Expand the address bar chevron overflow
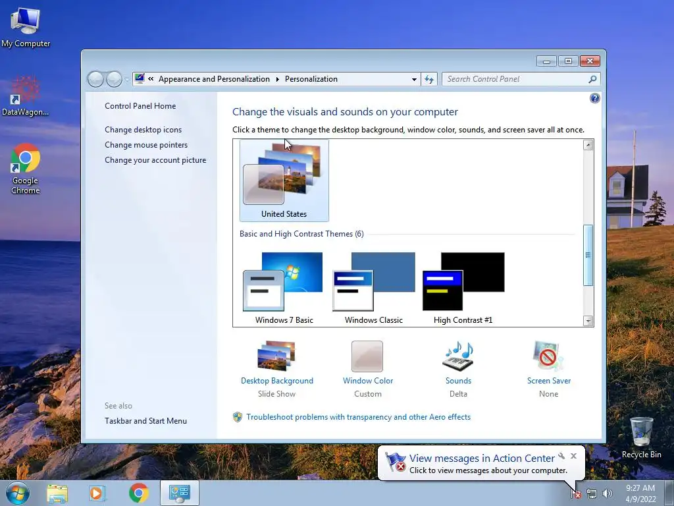The height and width of the screenshot is (506, 674). [151, 79]
